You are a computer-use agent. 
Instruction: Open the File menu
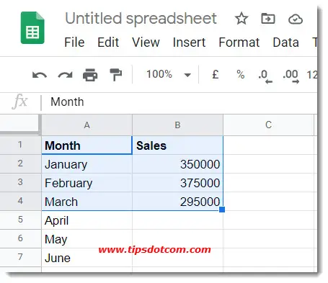74,42
